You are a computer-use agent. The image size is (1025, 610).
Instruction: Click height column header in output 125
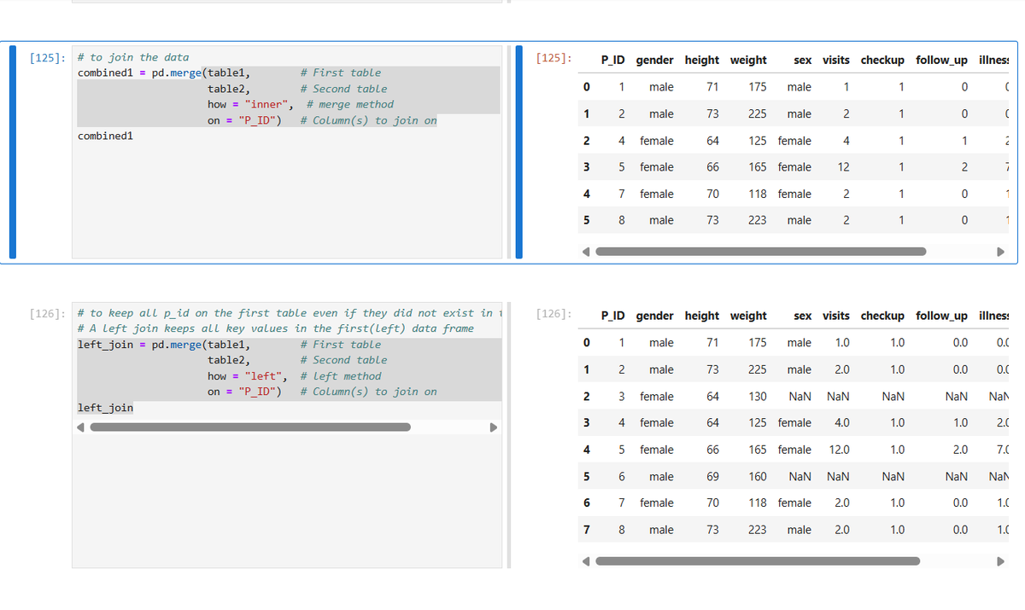(x=701, y=60)
